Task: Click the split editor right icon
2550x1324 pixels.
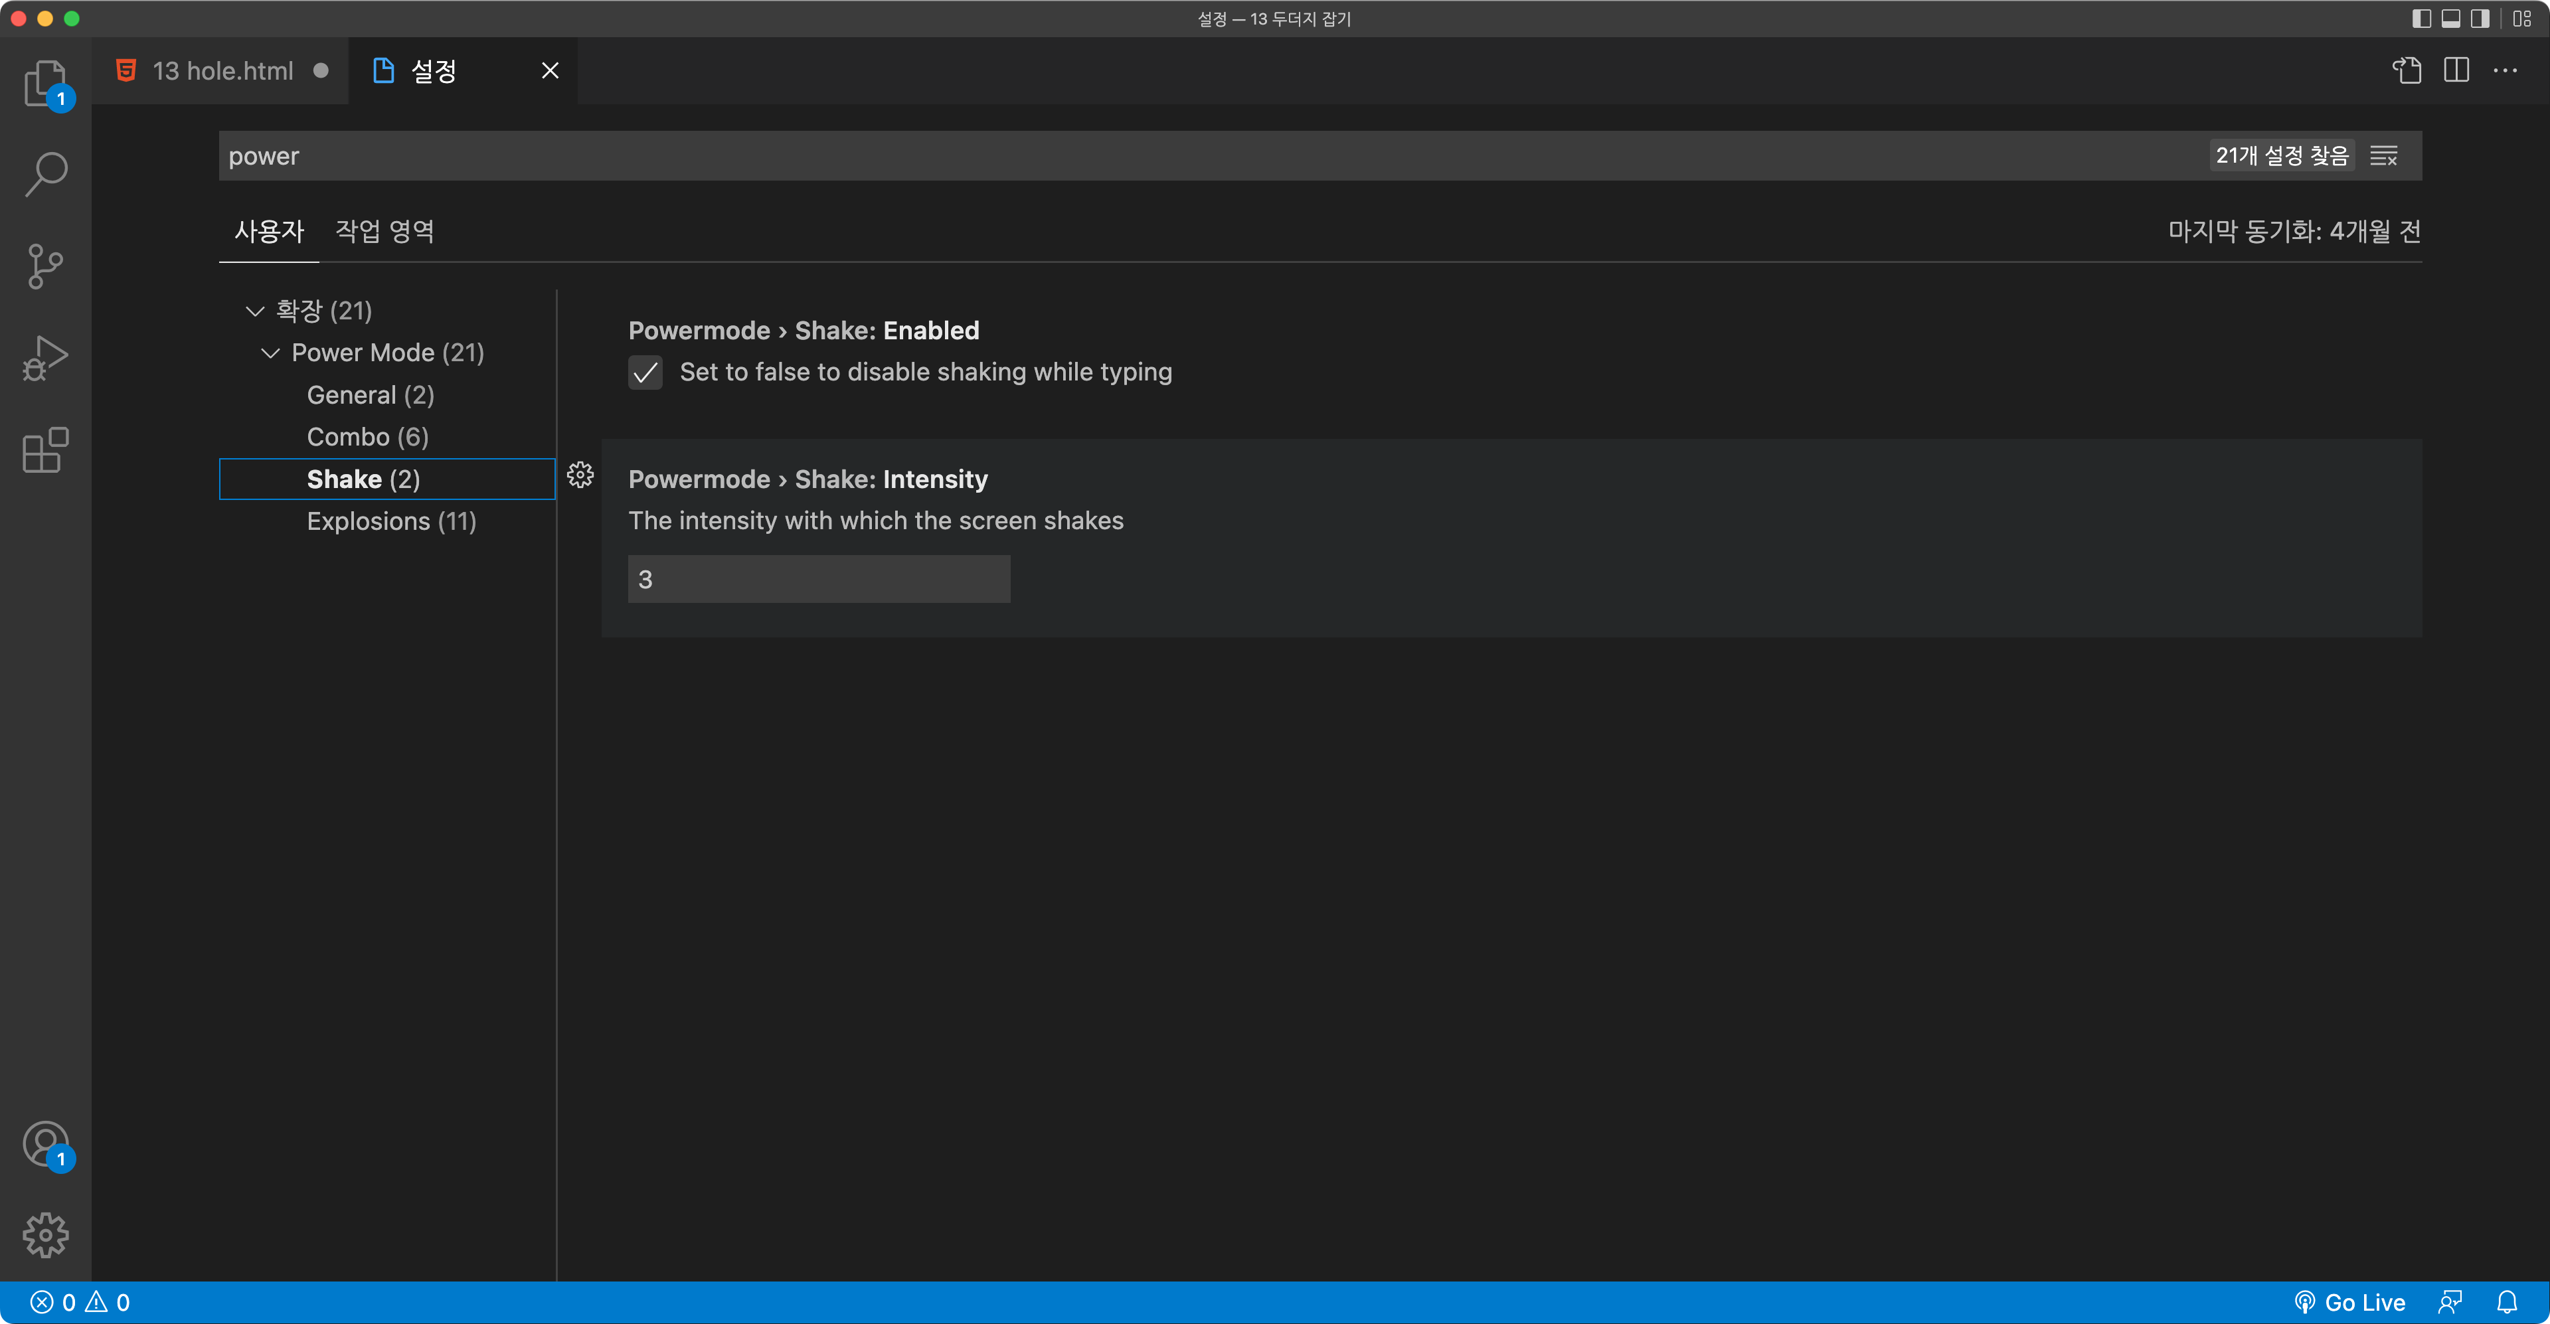Action: 2456,70
